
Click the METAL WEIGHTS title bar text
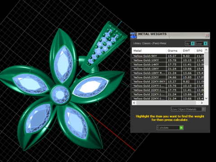point(152,34)
